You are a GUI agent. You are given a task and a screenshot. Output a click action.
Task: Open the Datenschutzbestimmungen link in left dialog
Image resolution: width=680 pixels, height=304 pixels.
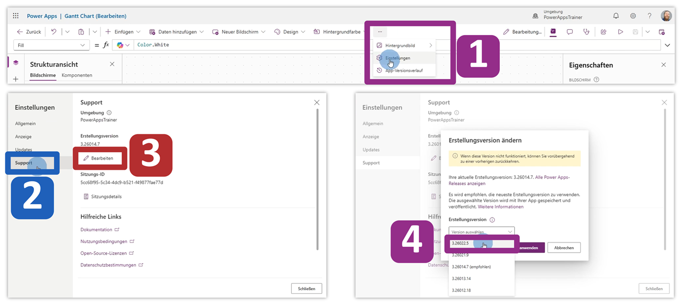tap(112, 265)
